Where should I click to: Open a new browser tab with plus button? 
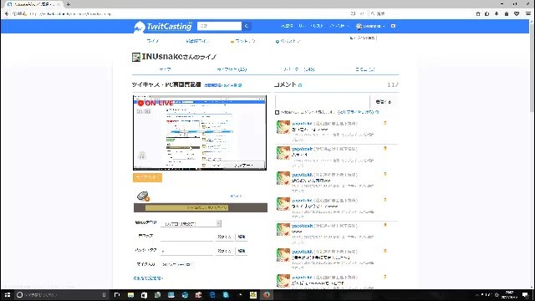coord(69,4)
